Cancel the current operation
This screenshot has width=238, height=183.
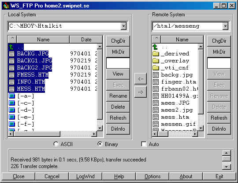[x=52, y=176]
